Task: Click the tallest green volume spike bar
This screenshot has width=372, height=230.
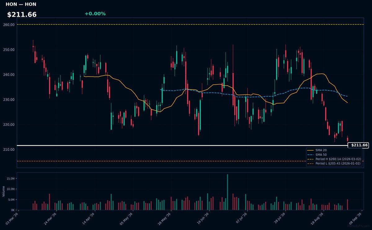Action: tap(228, 192)
